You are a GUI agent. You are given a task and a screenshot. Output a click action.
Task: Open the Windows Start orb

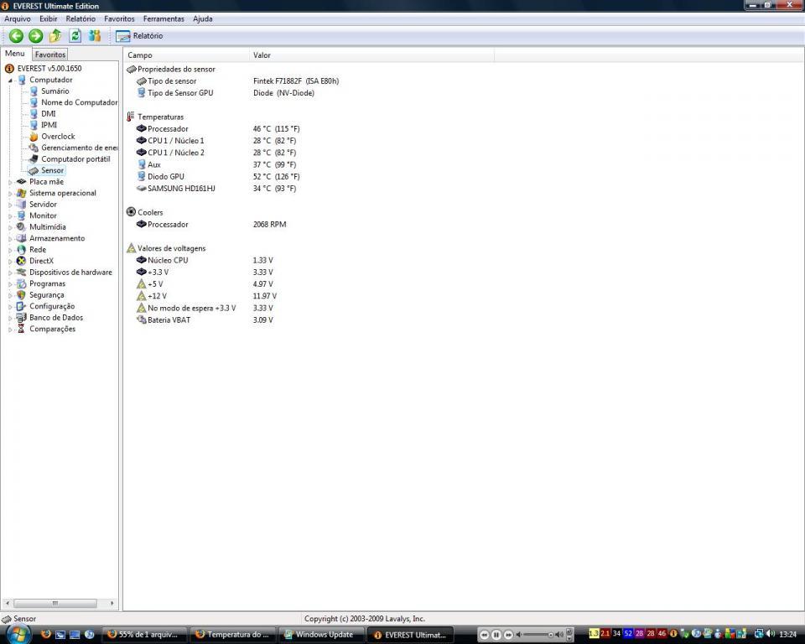click(x=19, y=634)
